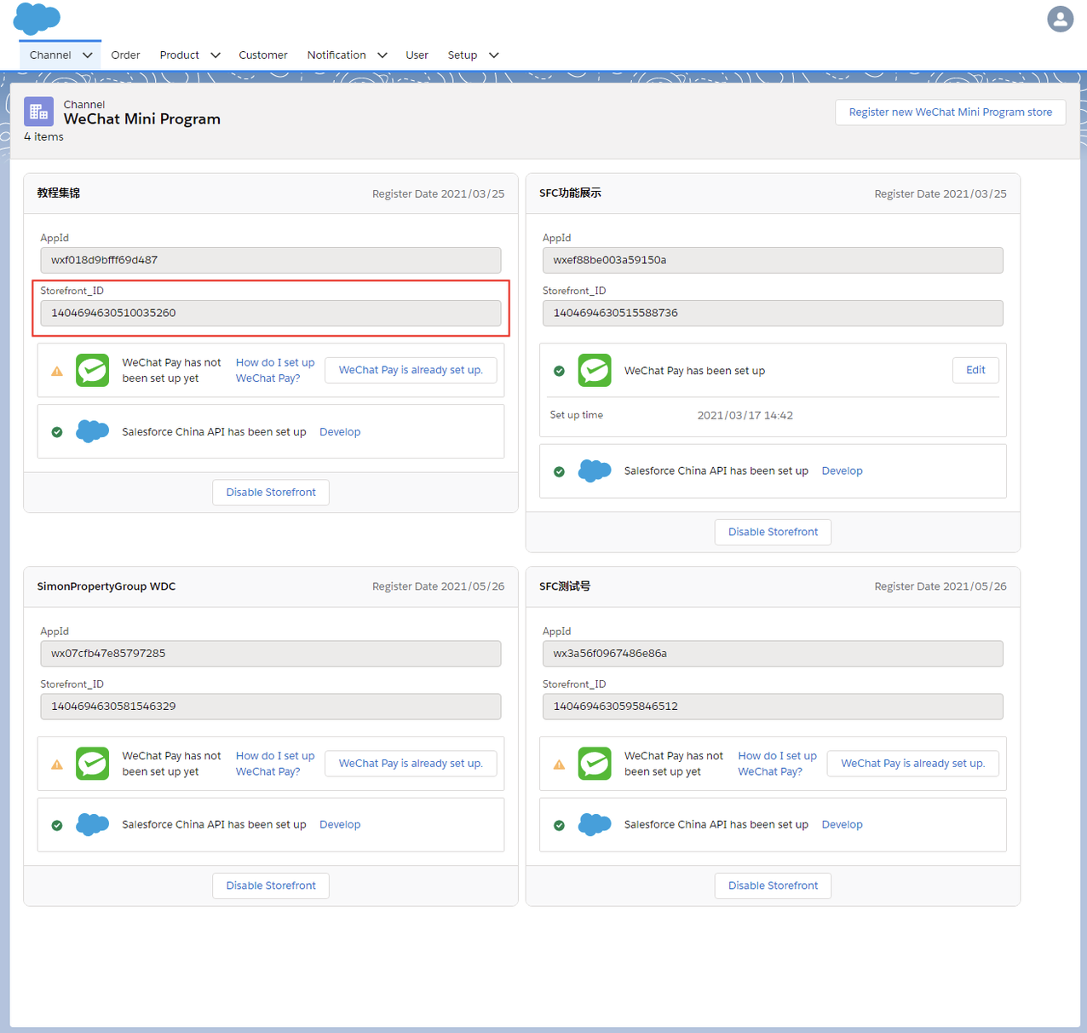Click Register new WeChat Mini Program store
Image resolution: width=1087 pixels, height=1033 pixels.
(x=950, y=113)
